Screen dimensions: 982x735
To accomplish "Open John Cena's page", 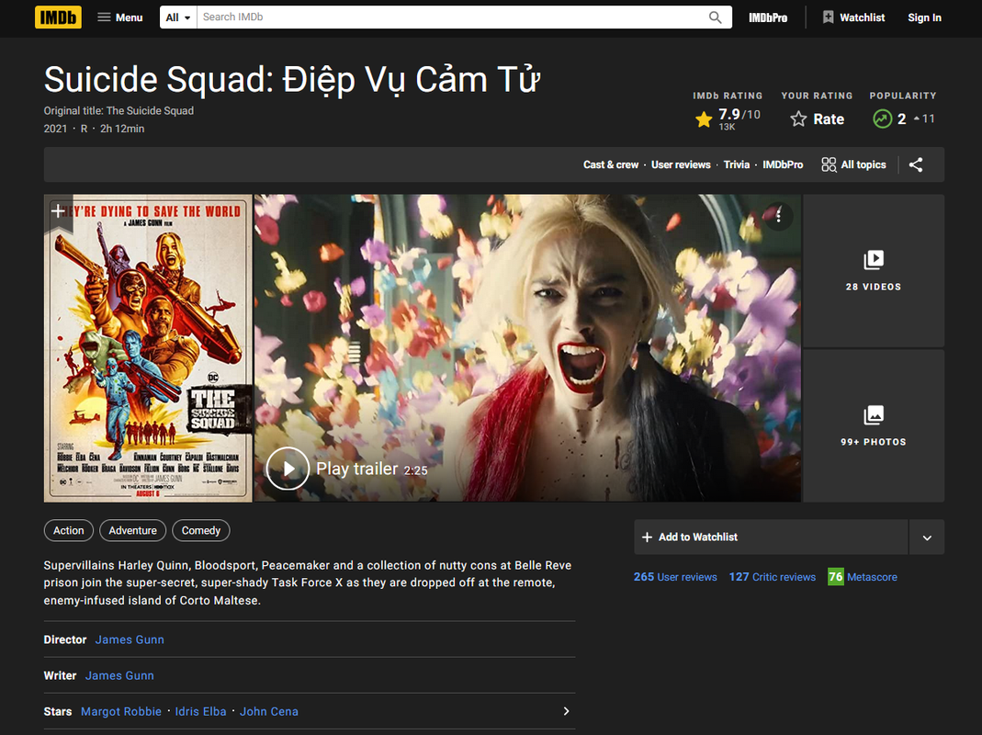I will coord(268,712).
